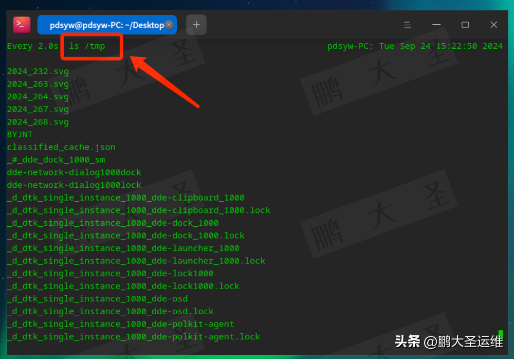Close the terminal window
The width and height of the screenshot is (514, 359).
(x=493, y=25)
